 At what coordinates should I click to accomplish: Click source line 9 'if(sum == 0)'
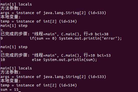coord(61,38)
